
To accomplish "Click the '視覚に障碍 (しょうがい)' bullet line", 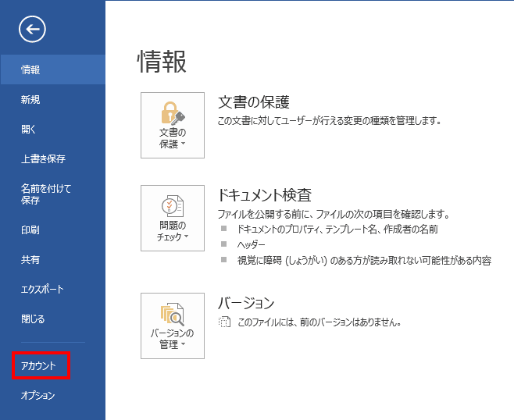I will pos(364,261).
